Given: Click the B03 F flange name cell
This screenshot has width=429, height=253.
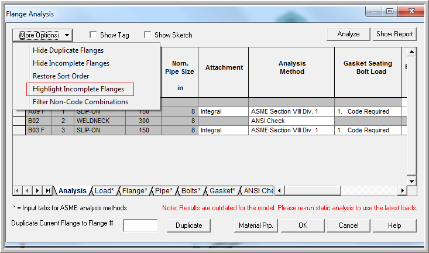Looking at the screenshot, I should coord(38,130).
